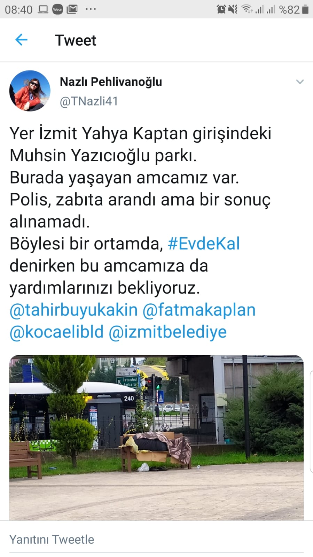Tap the battery icon in status bar

tap(305, 9)
